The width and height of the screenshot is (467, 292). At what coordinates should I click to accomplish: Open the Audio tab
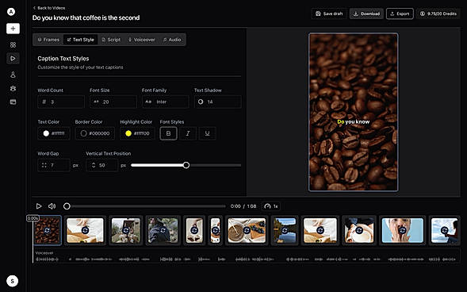(172, 40)
